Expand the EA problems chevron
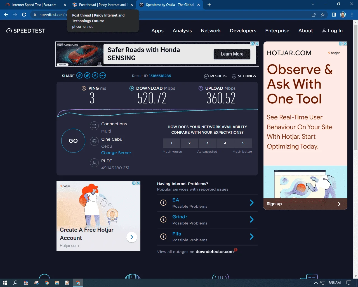The width and height of the screenshot is (358, 287). (x=252, y=203)
